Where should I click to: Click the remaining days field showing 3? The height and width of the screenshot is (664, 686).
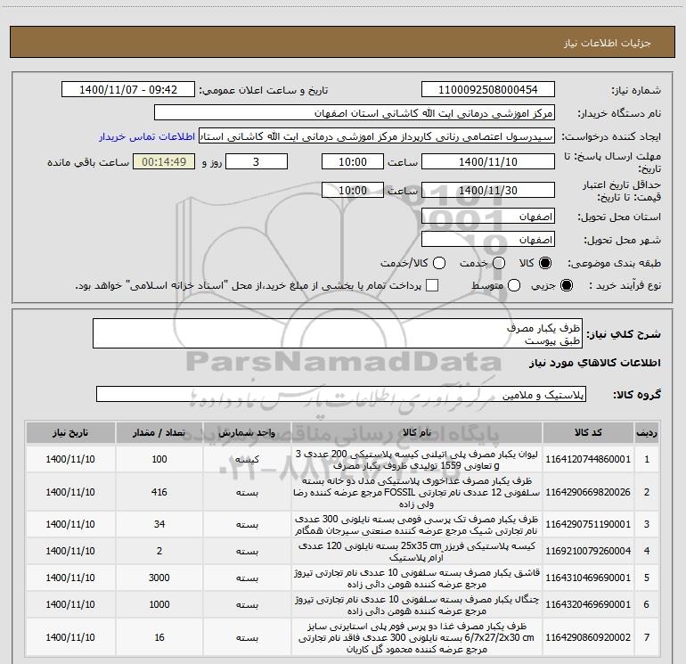[x=257, y=161]
